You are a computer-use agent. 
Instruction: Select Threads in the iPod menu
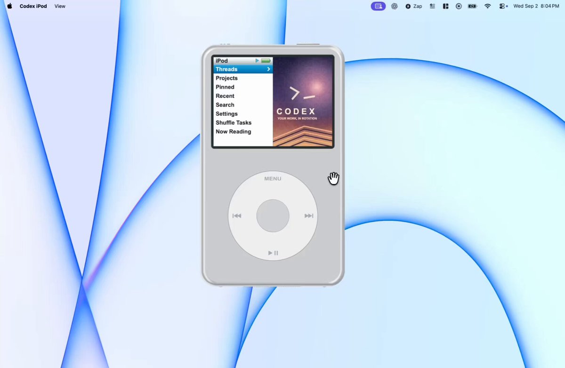click(243, 69)
